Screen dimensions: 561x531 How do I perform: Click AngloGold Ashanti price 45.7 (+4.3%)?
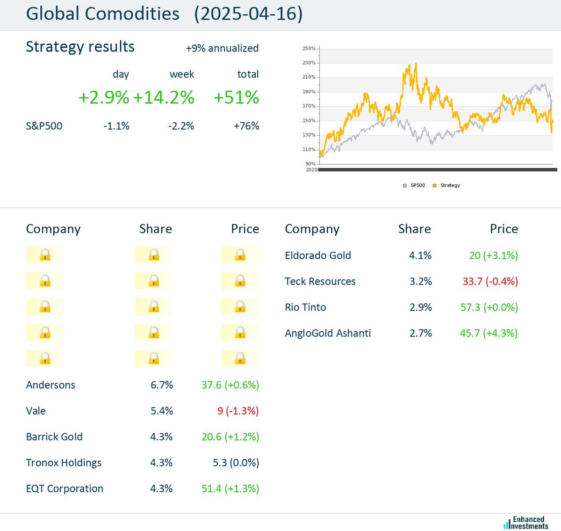coord(489,333)
